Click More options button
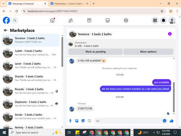Image resolution: width=181 pixels, height=136 pixels. (148, 51)
